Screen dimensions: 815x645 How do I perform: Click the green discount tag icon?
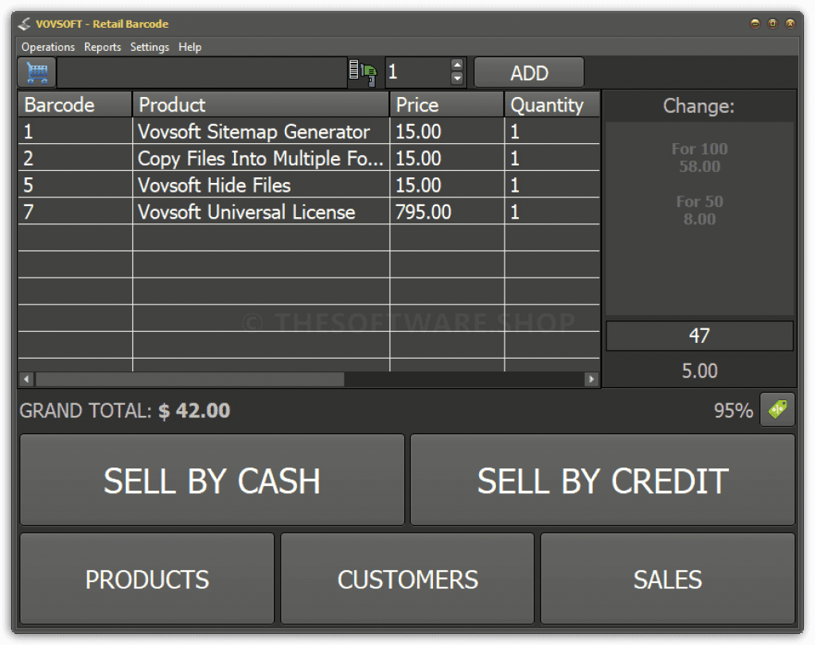[778, 410]
